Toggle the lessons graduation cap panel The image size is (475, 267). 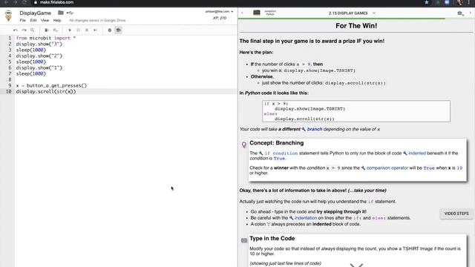click(x=118, y=30)
